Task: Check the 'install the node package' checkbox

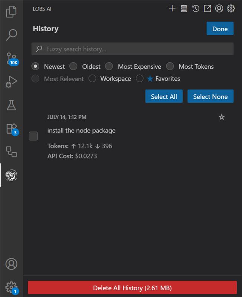Action: coord(33,136)
